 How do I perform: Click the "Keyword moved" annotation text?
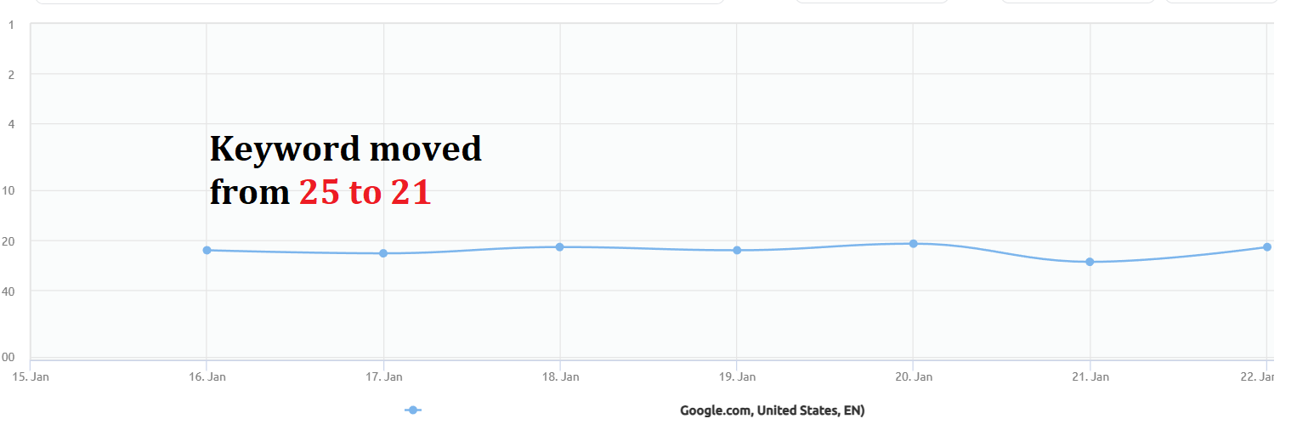coord(345,149)
